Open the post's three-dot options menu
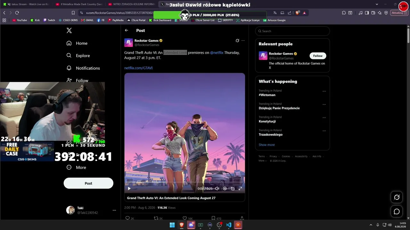The width and height of the screenshot is (410, 230). [243, 41]
